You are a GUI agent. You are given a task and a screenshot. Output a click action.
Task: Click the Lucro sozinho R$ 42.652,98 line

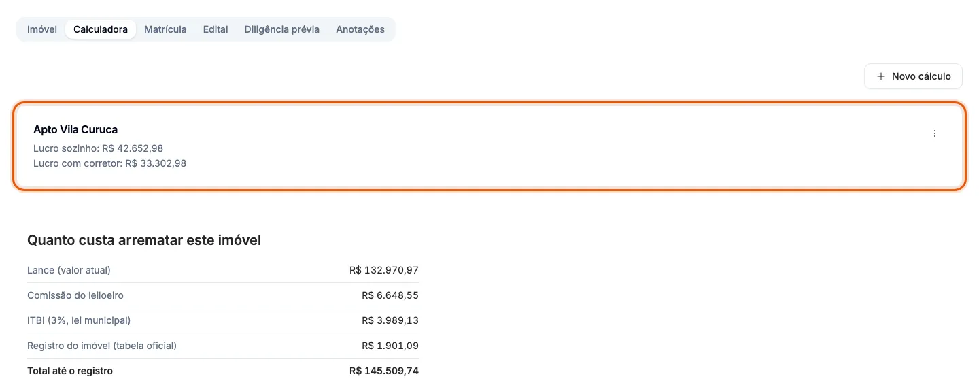[x=98, y=148]
